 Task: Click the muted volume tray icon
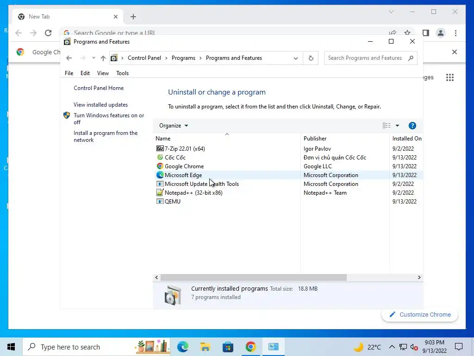[x=414, y=347]
